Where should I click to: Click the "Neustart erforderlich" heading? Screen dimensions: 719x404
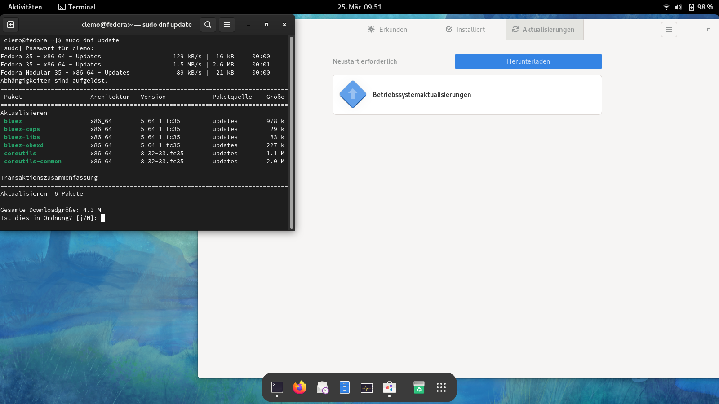365,61
